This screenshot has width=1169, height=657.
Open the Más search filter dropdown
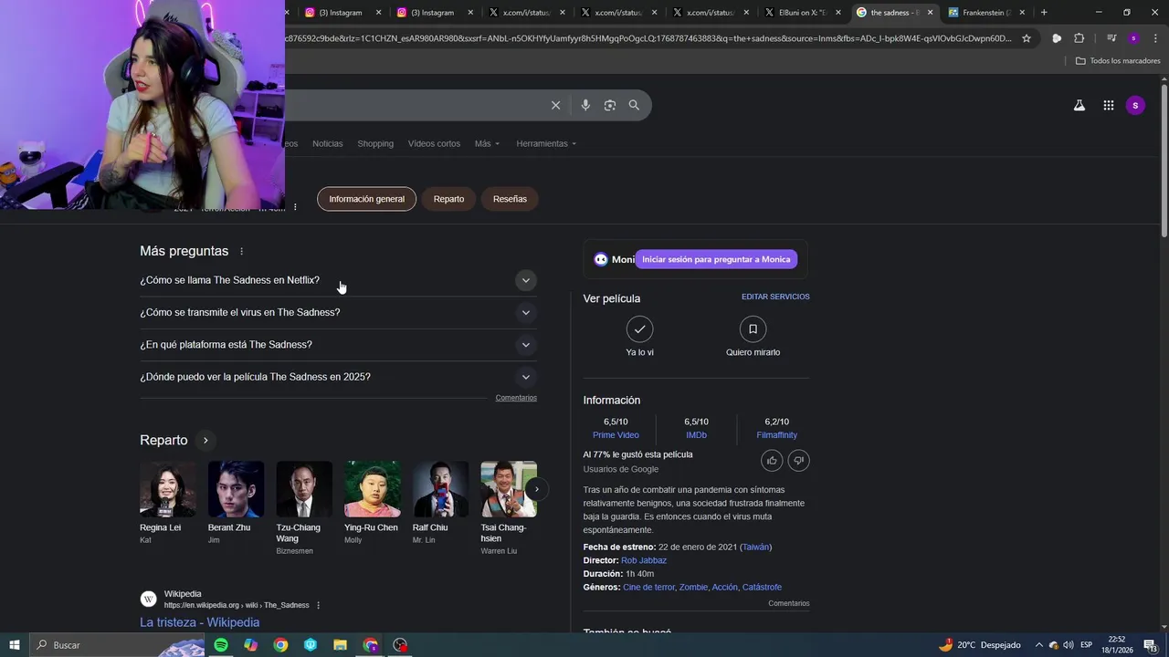coord(487,143)
